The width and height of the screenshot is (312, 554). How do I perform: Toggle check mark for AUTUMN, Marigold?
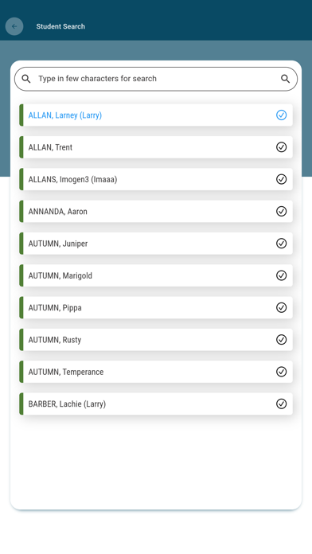[x=281, y=275]
